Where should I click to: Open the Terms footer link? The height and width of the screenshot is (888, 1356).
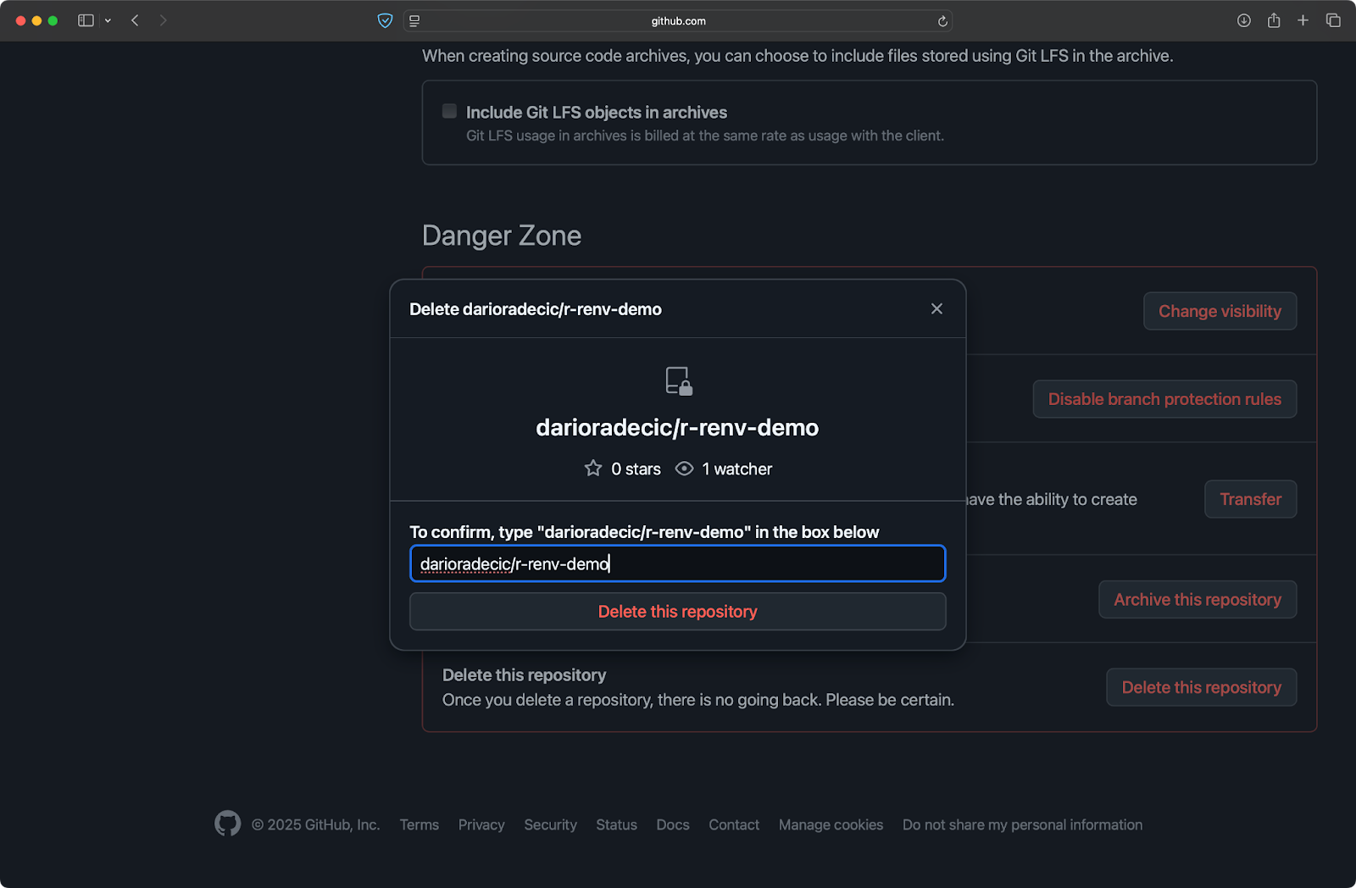pyautogui.click(x=420, y=824)
